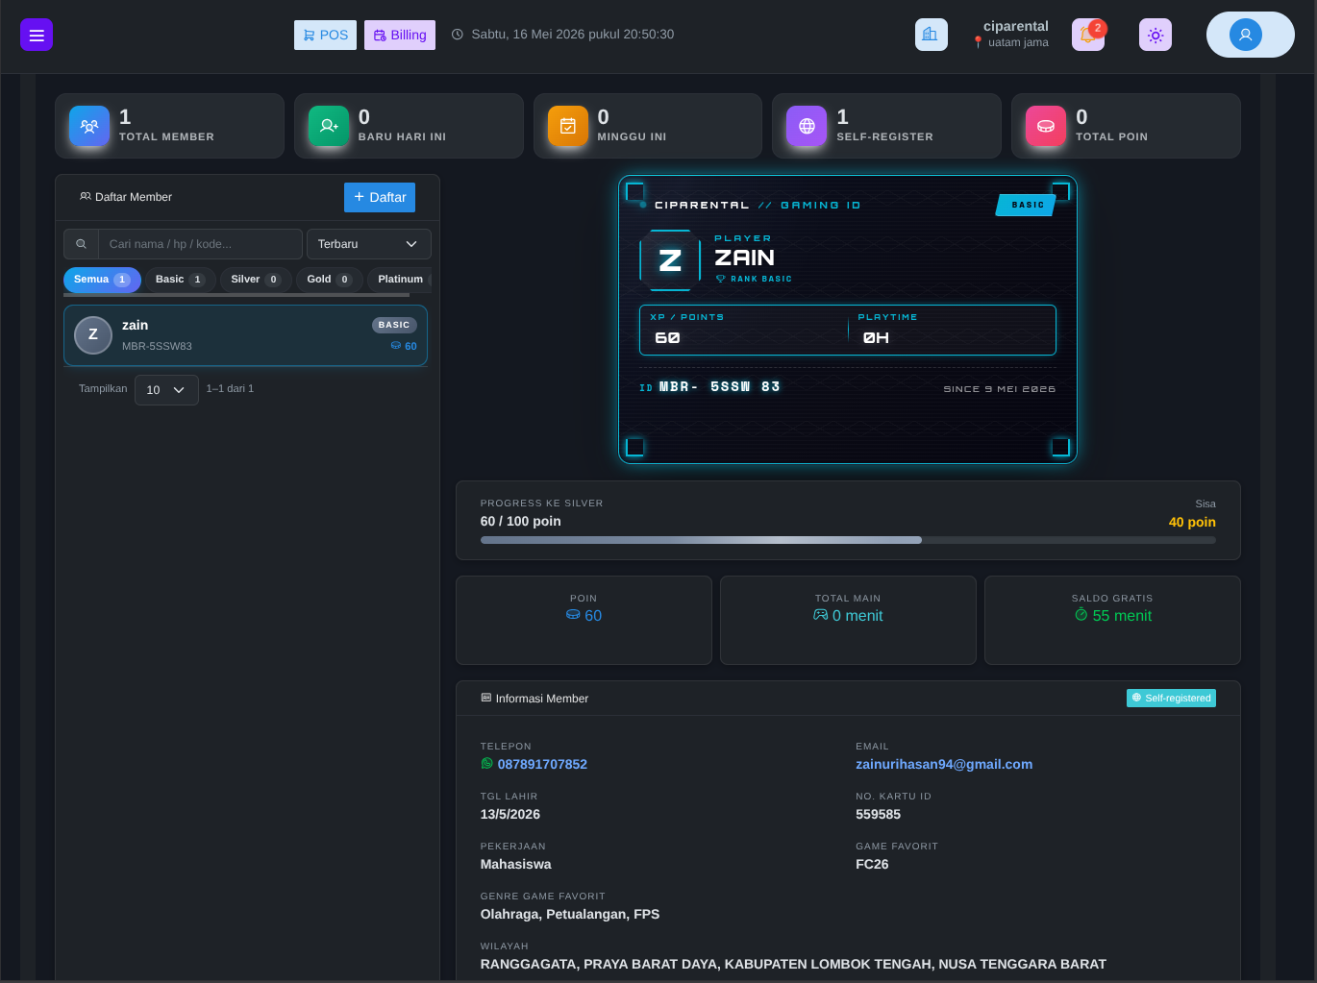Viewport: 1317px width, 983px height.
Task: Click the 55 menit saldo value
Action: pyautogui.click(x=1122, y=616)
